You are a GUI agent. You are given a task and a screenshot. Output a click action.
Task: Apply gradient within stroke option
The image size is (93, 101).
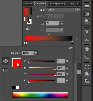(49, 17)
